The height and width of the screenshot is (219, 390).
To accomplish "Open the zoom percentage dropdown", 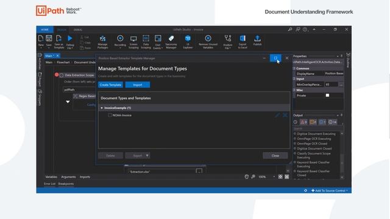I will (274, 177).
